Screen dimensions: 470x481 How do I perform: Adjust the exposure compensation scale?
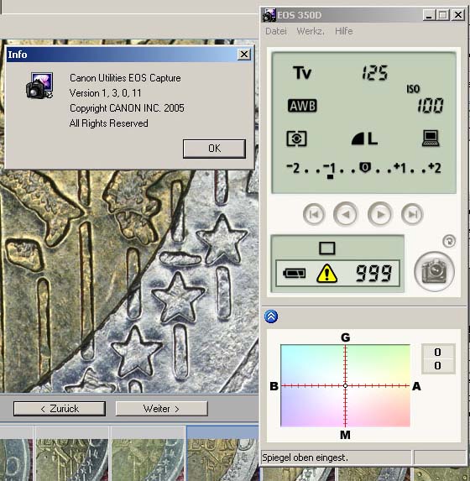pos(364,170)
